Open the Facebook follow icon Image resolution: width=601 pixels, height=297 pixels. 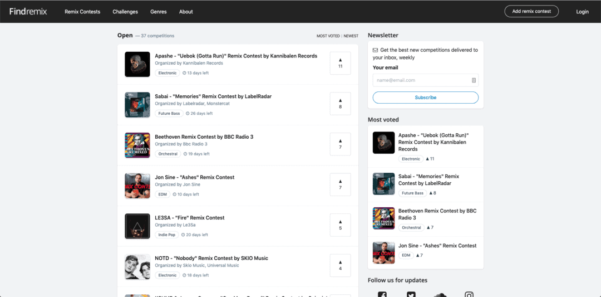(x=382, y=294)
